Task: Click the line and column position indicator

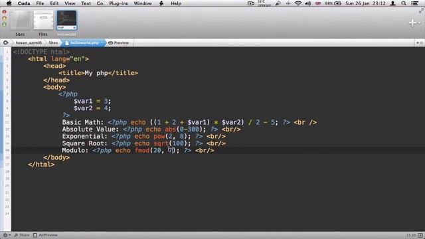Action: [411, 235]
